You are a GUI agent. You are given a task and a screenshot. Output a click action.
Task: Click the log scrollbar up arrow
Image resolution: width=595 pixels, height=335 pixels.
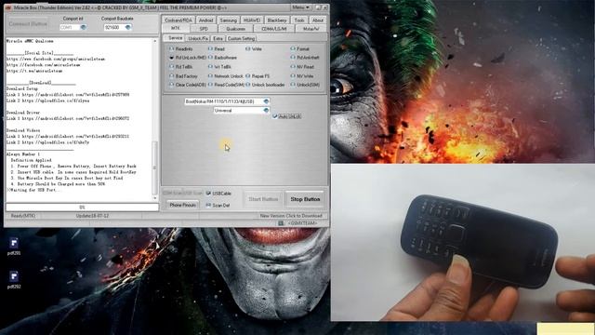154,41
